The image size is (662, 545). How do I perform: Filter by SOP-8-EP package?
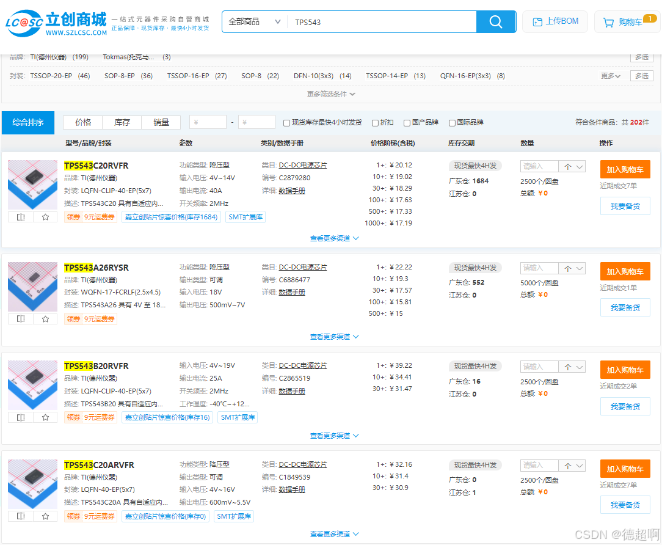pyautogui.click(x=128, y=76)
